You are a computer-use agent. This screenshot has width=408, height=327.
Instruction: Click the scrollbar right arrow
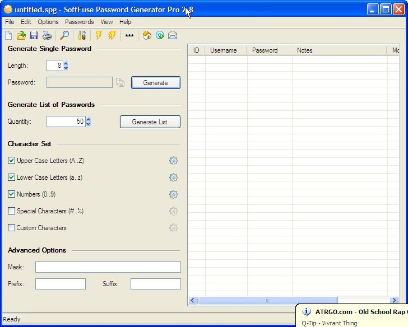click(x=394, y=301)
